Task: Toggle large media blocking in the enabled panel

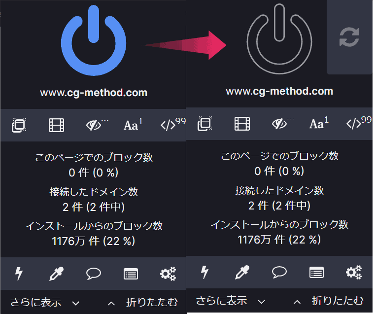Action: coord(57,125)
